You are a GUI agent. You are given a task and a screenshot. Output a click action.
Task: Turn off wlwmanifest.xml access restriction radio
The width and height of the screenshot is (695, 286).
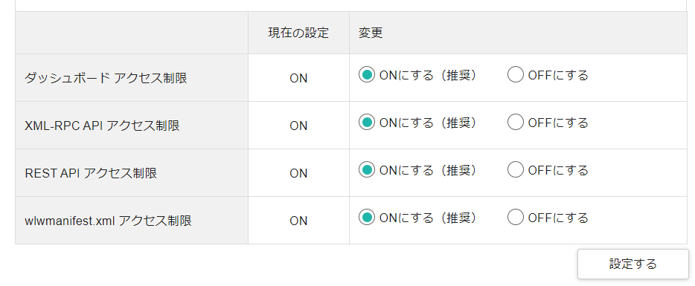(516, 218)
